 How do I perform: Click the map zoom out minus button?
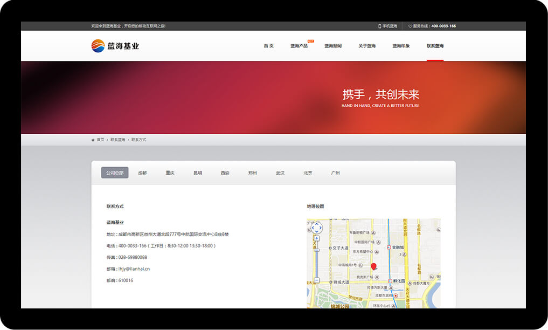click(x=316, y=280)
